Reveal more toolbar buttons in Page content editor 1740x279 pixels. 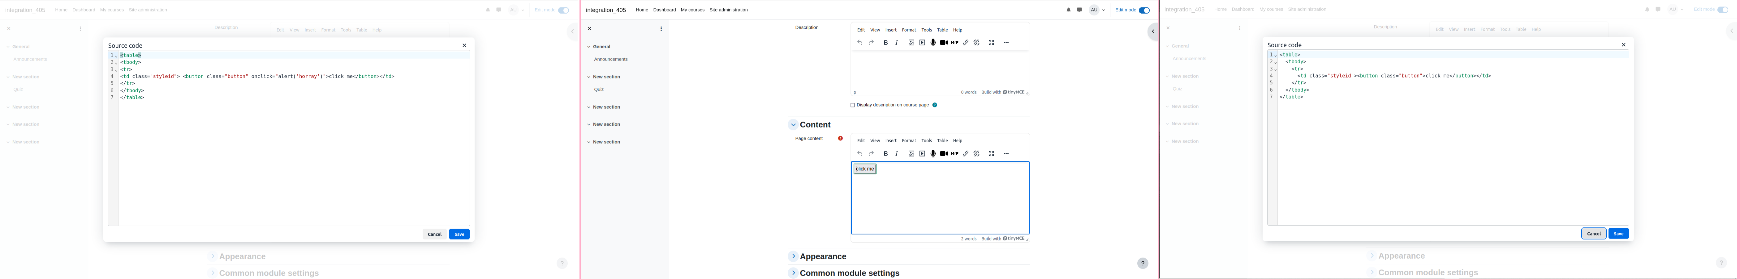(x=1006, y=154)
